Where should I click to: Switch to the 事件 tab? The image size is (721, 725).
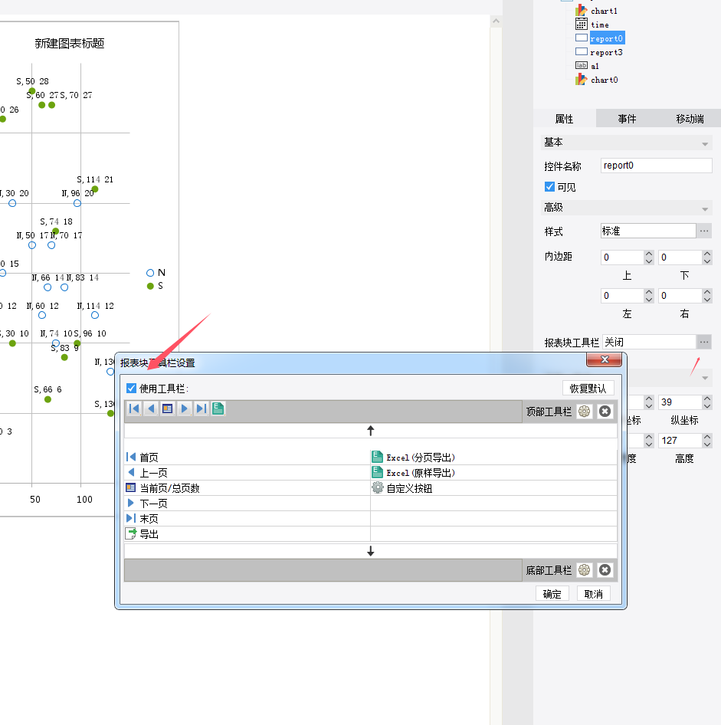(x=628, y=118)
